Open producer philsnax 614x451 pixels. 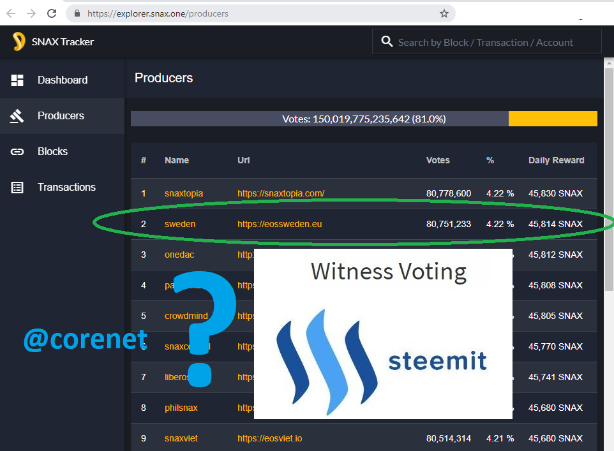pyautogui.click(x=181, y=408)
